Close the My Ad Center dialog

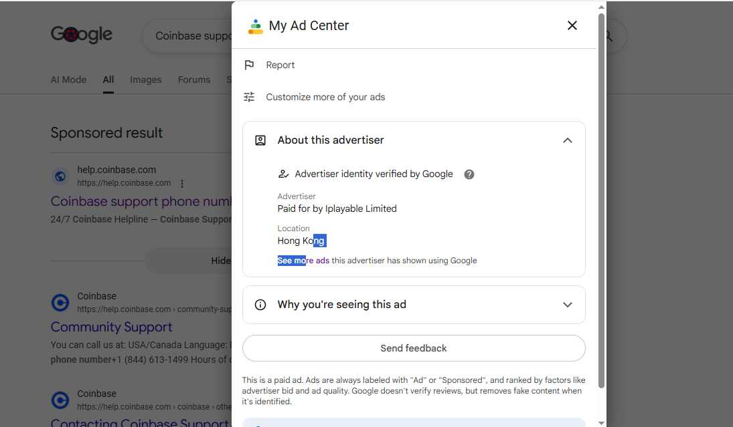[572, 25]
